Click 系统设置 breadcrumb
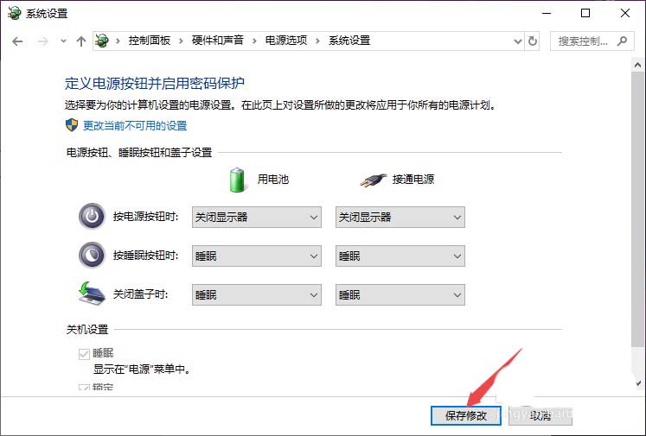 (349, 41)
